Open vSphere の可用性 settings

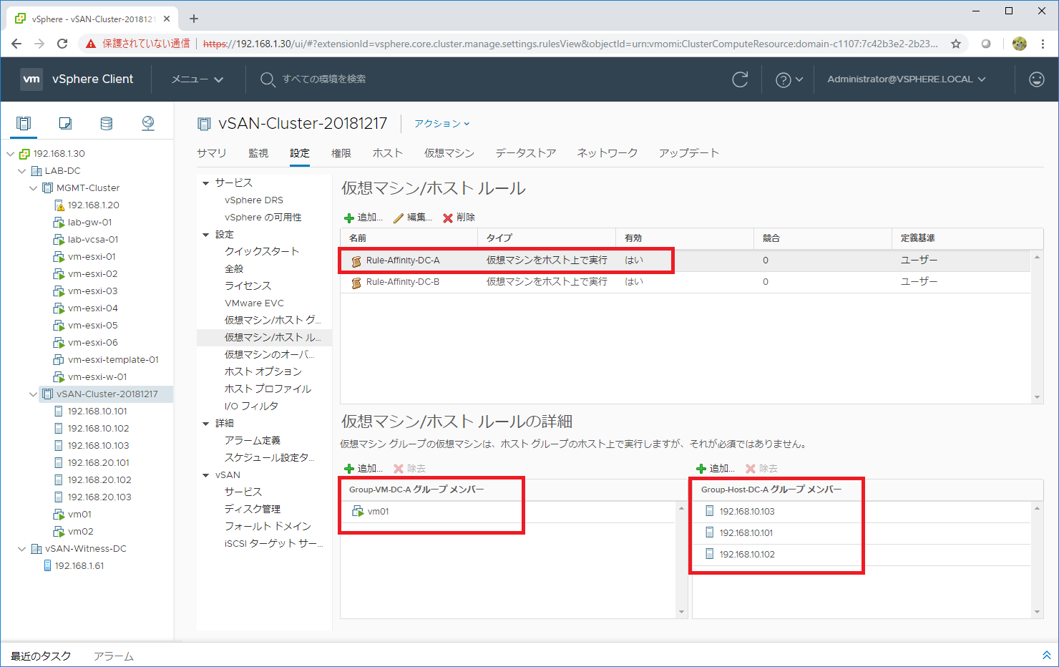[263, 218]
